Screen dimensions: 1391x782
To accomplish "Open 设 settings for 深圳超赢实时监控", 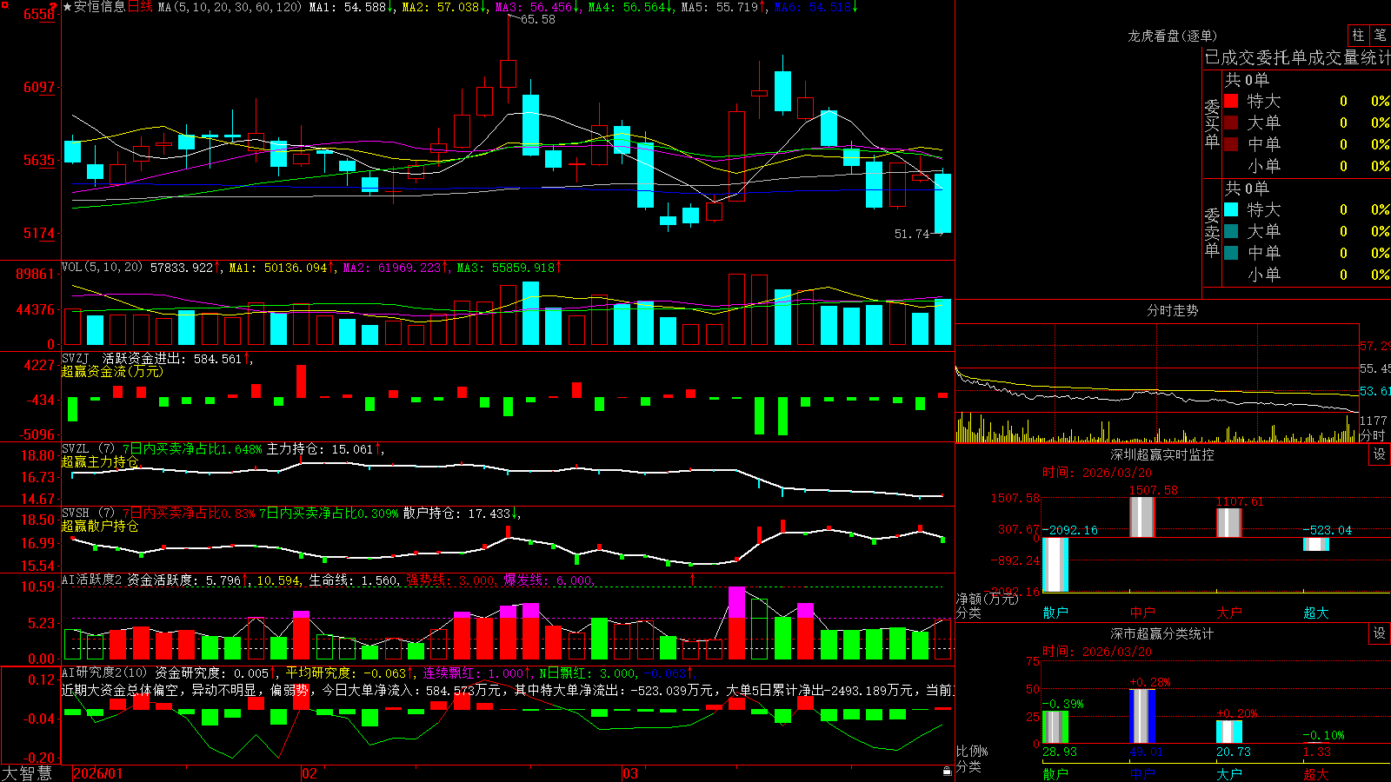I will pyautogui.click(x=1380, y=454).
